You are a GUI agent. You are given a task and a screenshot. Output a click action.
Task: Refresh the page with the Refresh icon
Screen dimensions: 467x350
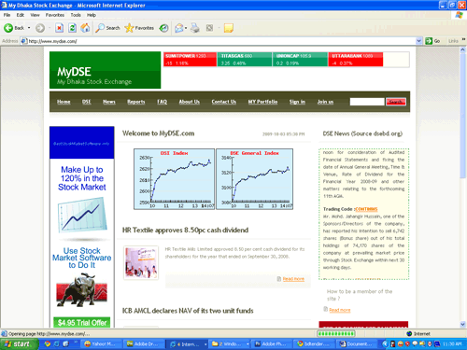click(72, 28)
